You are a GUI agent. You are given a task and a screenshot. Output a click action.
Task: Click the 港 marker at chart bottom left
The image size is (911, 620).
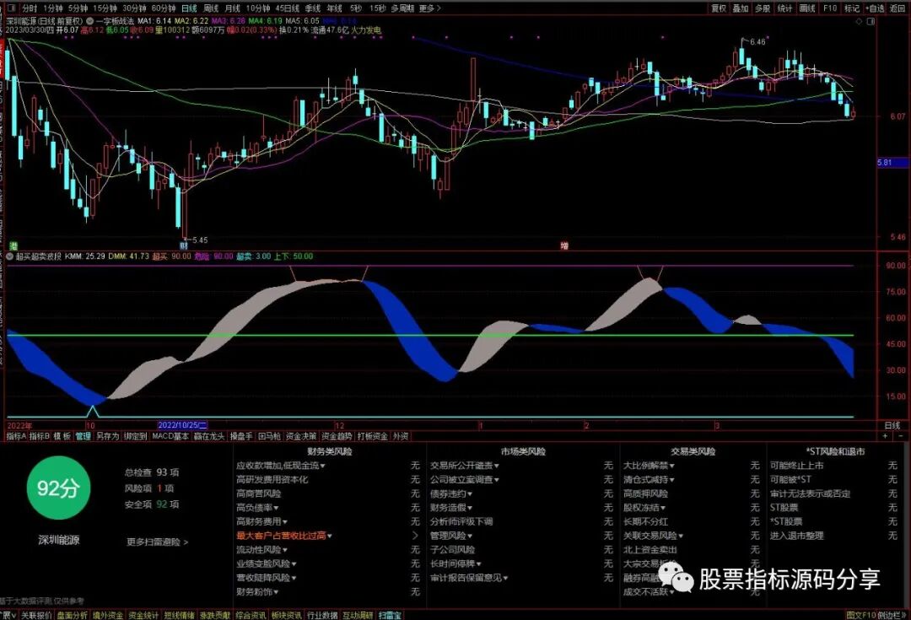[x=13, y=245]
